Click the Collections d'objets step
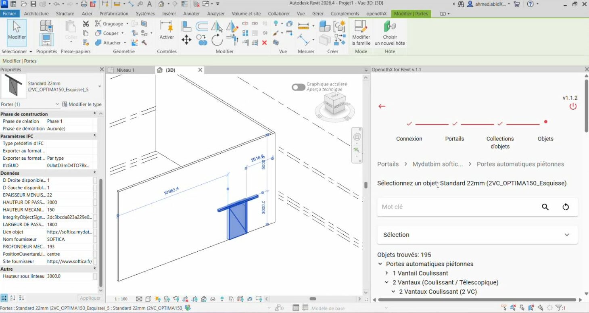The image size is (589, 313). (x=500, y=142)
